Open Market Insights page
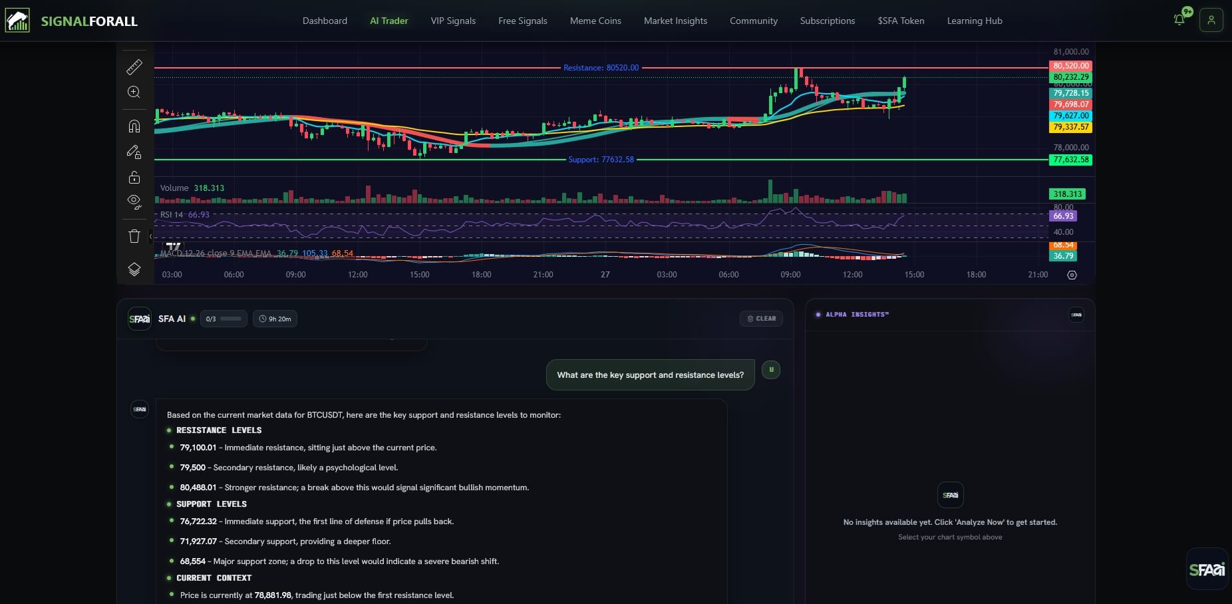Screen dimensions: 1232x604 point(675,21)
